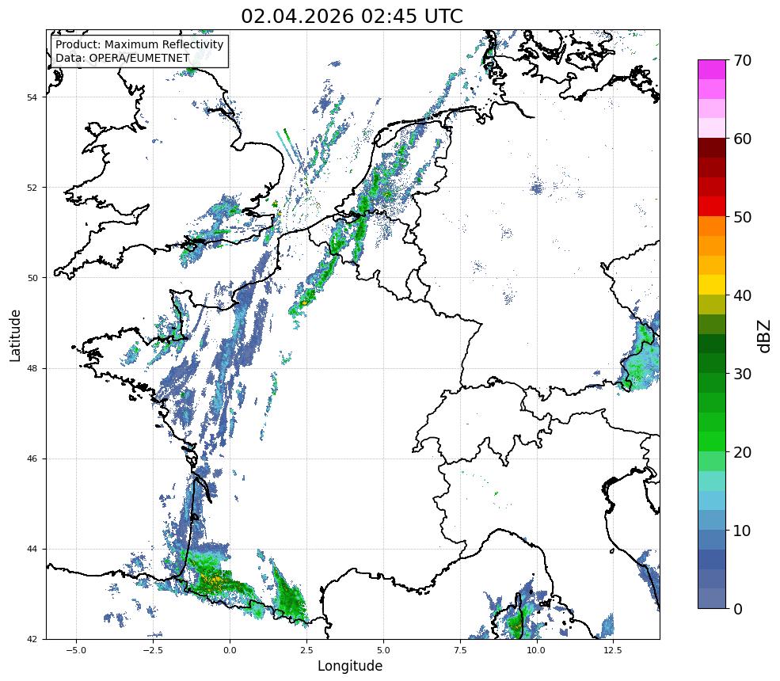Click the "Latitude" axis label
This screenshot has height=681, width=780.
coord(15,335)
